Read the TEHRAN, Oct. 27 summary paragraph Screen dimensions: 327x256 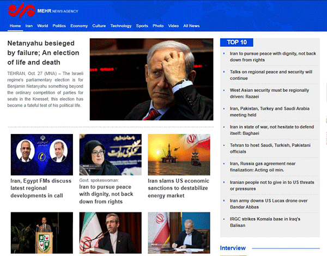click(x=45, y=89)
